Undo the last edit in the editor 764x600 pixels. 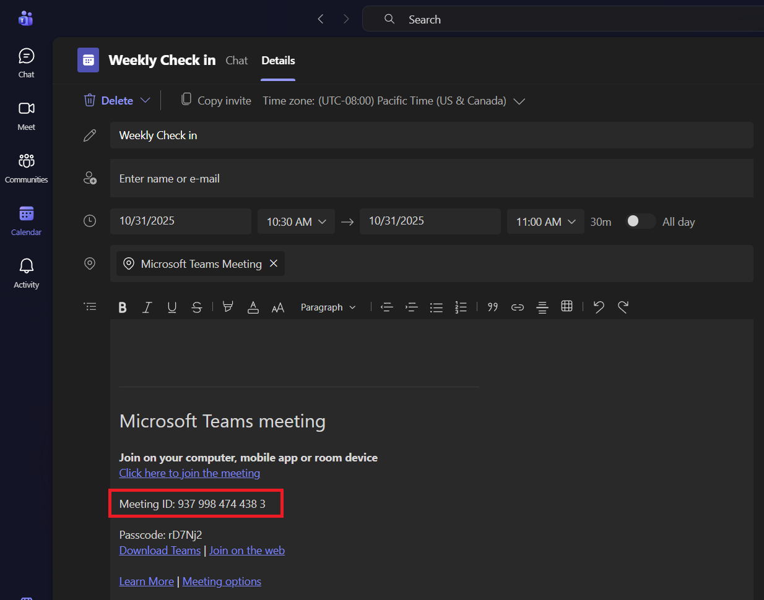click(x=599, y=307)
